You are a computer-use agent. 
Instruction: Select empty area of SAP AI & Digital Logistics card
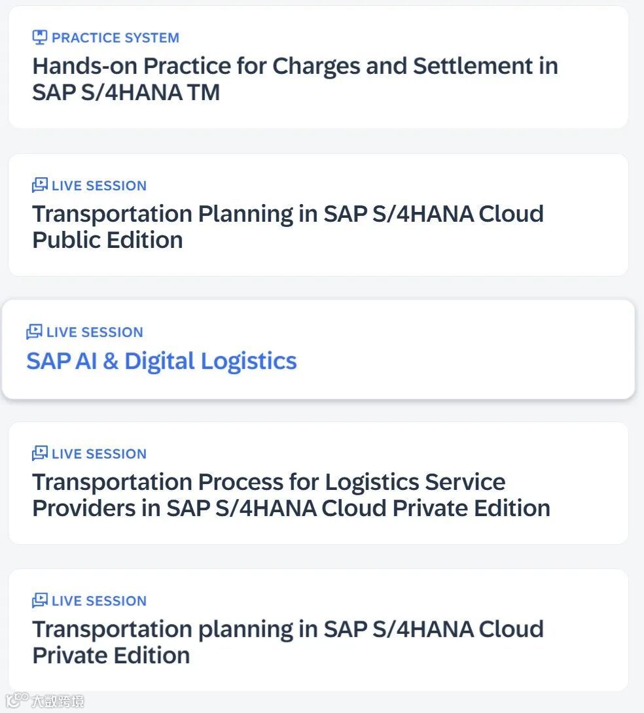(471, 353)
